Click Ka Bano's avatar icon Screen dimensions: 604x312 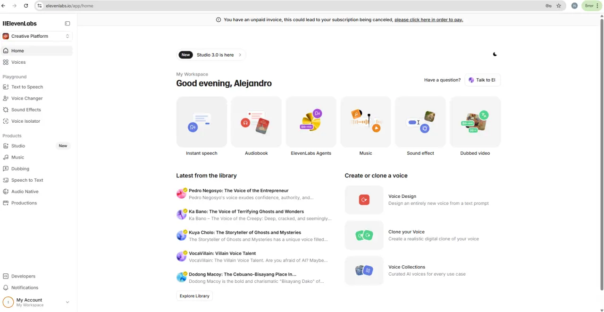click(x=181, y=215)
